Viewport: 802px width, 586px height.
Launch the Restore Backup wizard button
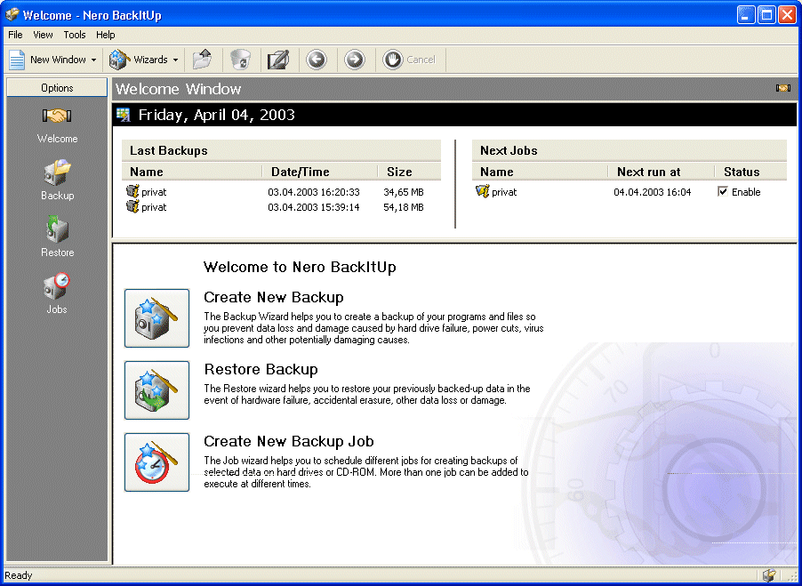pos(157,390)
